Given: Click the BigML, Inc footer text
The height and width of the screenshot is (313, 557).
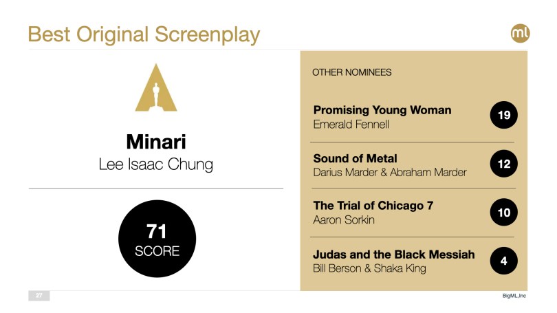Looking at the screenshot, I should pos(514,296).
